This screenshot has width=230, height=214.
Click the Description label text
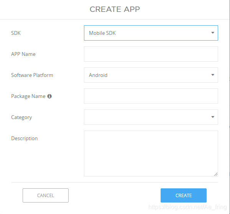pos(25,139)
